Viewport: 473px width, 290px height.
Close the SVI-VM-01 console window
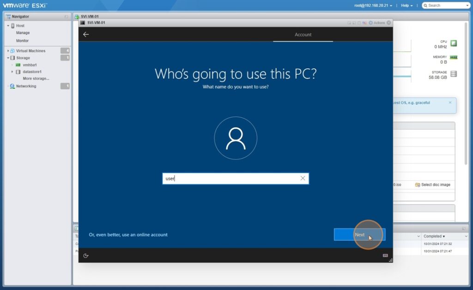(389, 23)
